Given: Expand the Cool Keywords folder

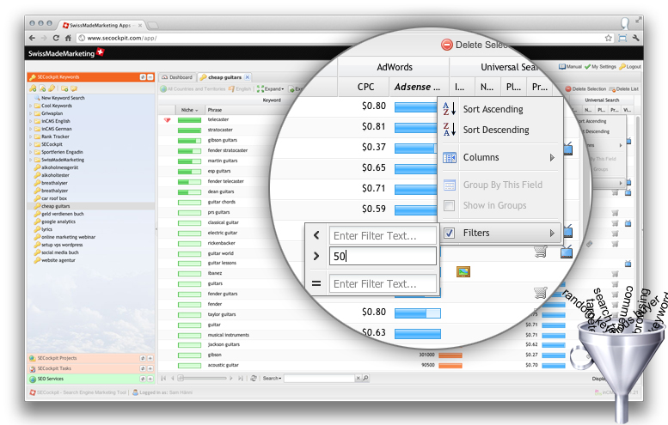Looking at the screenshot, I should [x=31, y=106].
